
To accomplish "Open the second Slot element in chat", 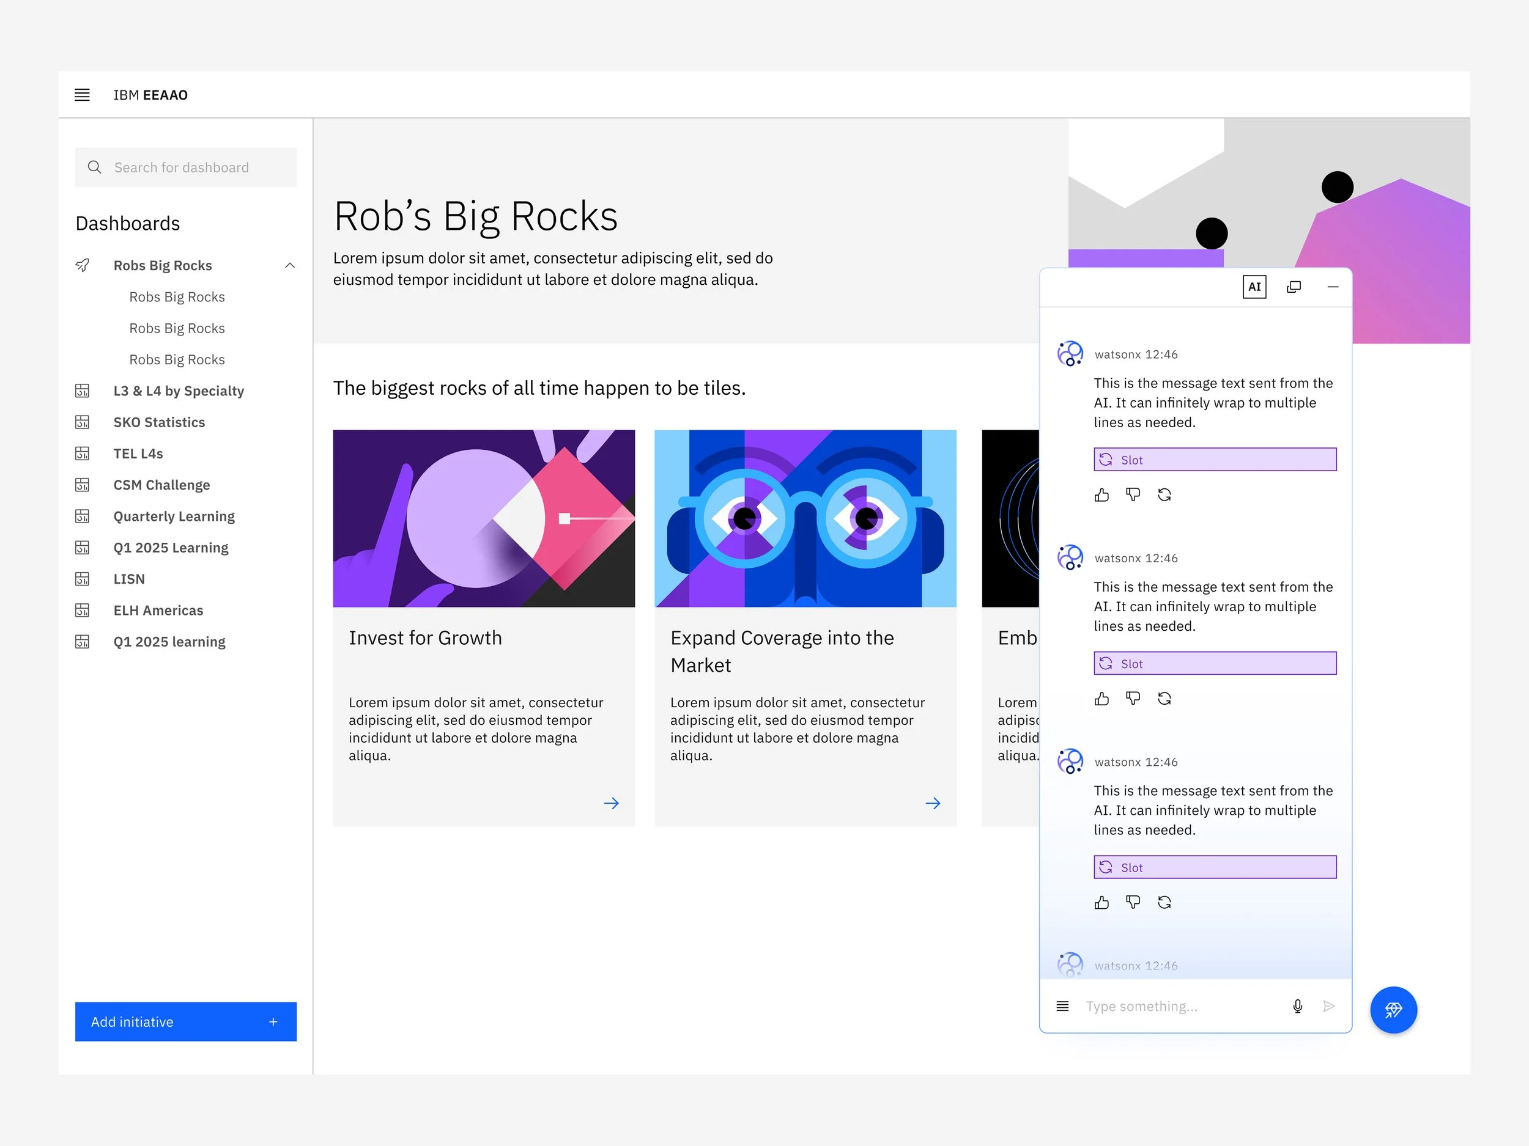I will [1215, 664].
